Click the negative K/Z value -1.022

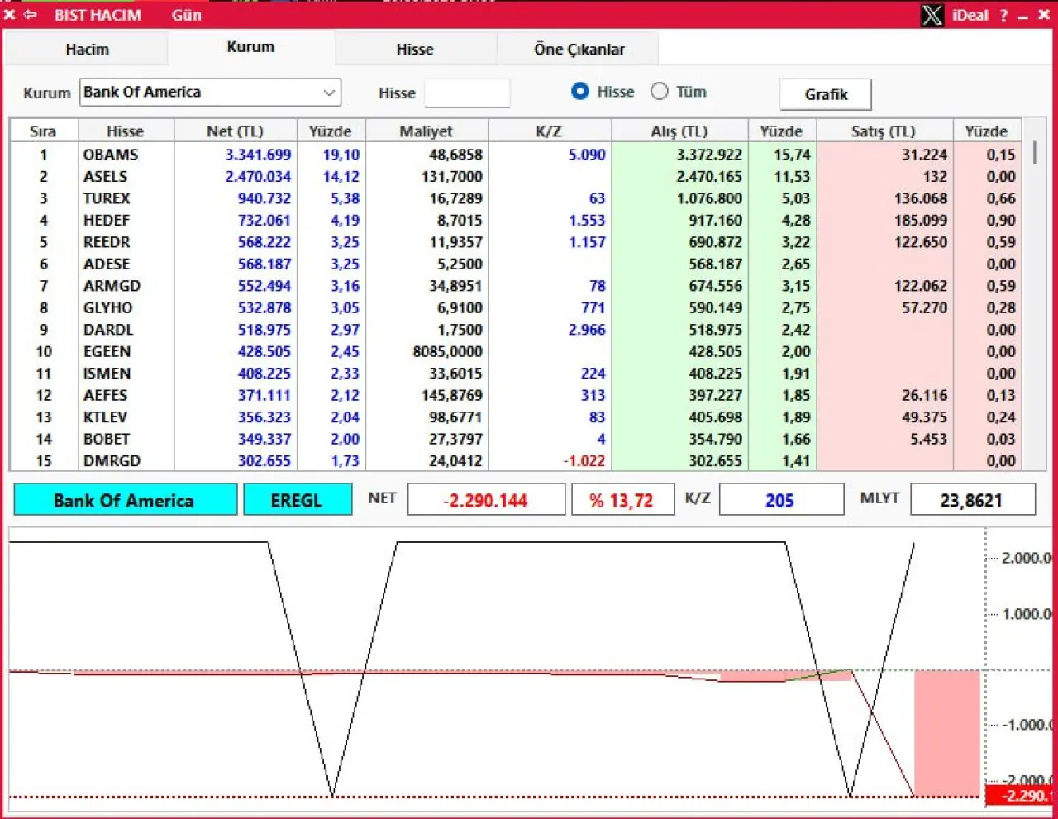(584, 461)
